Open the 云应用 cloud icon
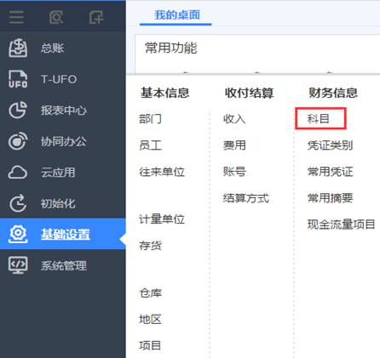The width and height of the screenshot is (380, 358). 18,172
